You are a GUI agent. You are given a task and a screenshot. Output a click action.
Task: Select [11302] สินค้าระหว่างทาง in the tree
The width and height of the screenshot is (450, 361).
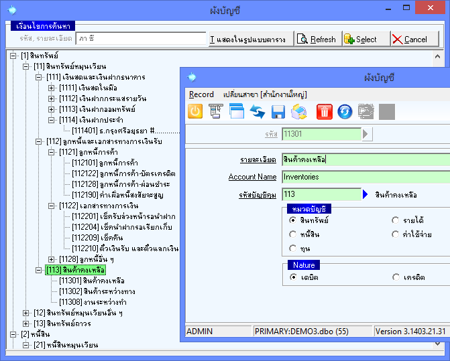tap(97, 291)
